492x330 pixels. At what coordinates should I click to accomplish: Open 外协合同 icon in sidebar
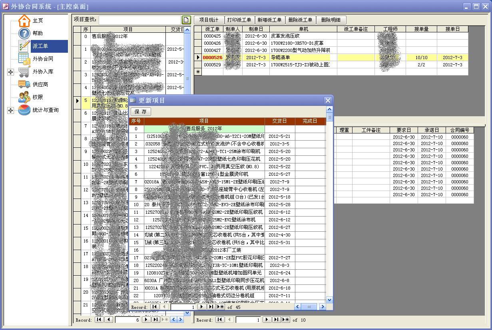click(x=24, y=59)
